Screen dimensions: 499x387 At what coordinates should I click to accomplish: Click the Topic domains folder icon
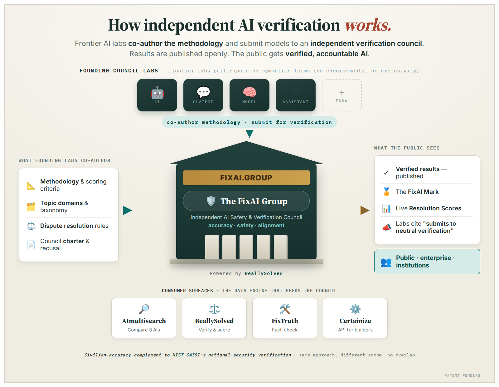(x=31, y=207)
